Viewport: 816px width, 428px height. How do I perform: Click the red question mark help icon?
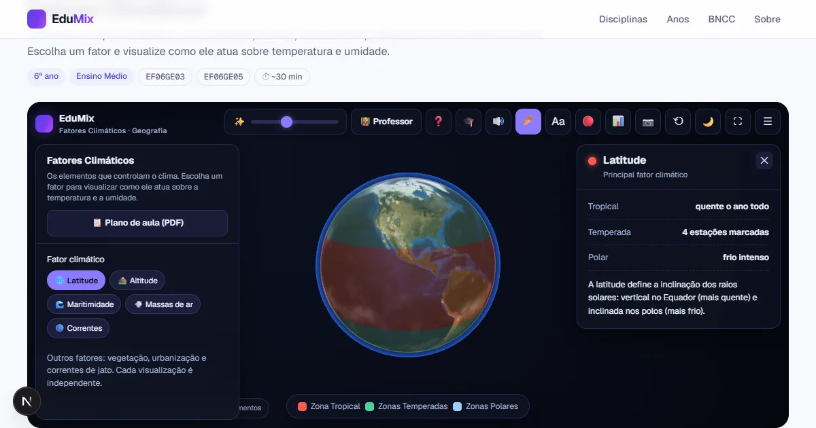point(439,122)
